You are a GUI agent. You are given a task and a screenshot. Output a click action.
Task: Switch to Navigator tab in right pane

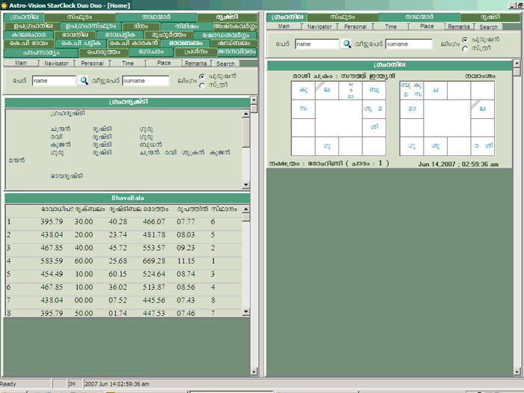pos(320,26)
